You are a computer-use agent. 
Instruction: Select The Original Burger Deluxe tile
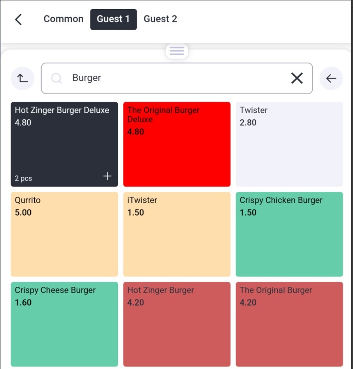pyautogui.click(x=177, y=144)
